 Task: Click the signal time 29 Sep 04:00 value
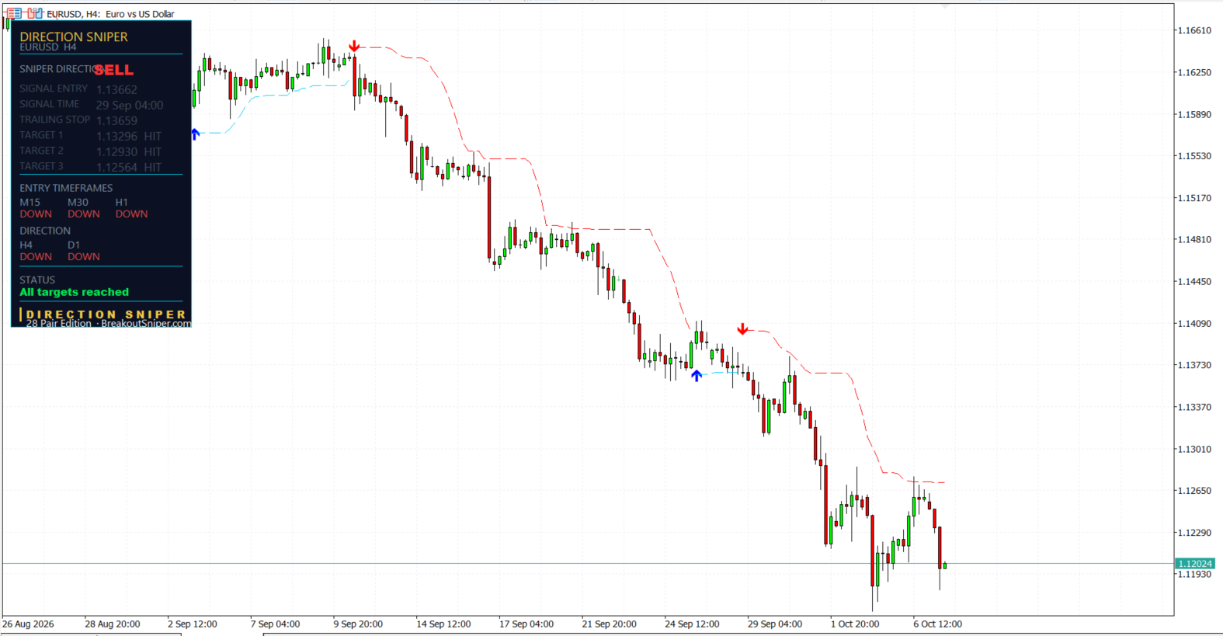(130, 106)
